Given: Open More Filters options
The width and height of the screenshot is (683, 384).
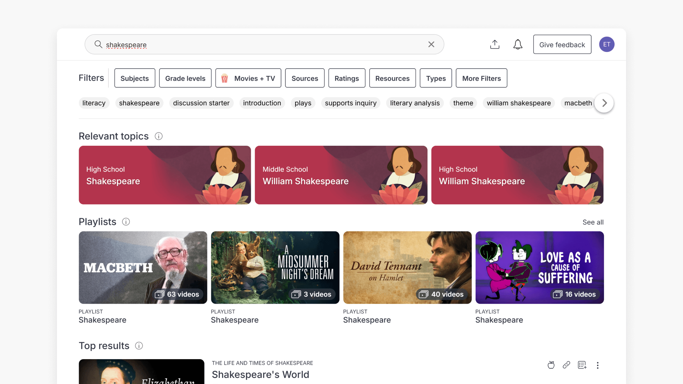Looking at the screenshot, I should [481, 78].
